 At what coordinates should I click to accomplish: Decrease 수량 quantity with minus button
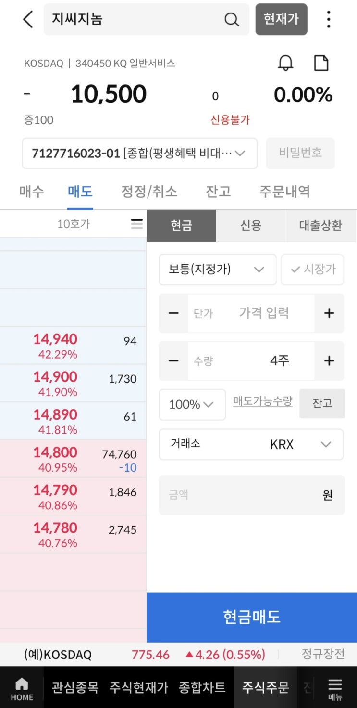pos(173,361)
